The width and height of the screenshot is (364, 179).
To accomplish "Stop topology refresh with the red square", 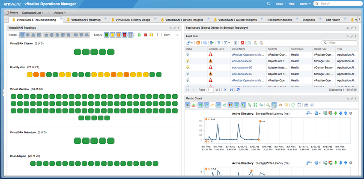I will 145,35.
